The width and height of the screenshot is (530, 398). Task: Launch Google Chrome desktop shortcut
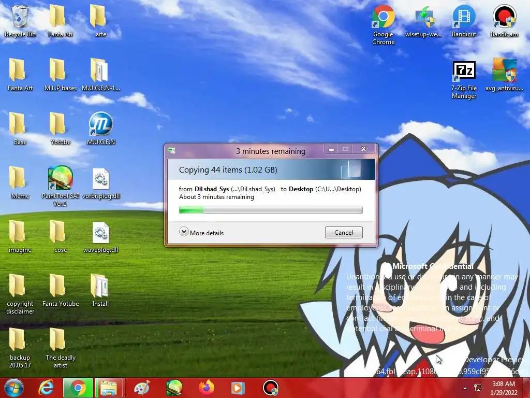click(x=383, y=25)
